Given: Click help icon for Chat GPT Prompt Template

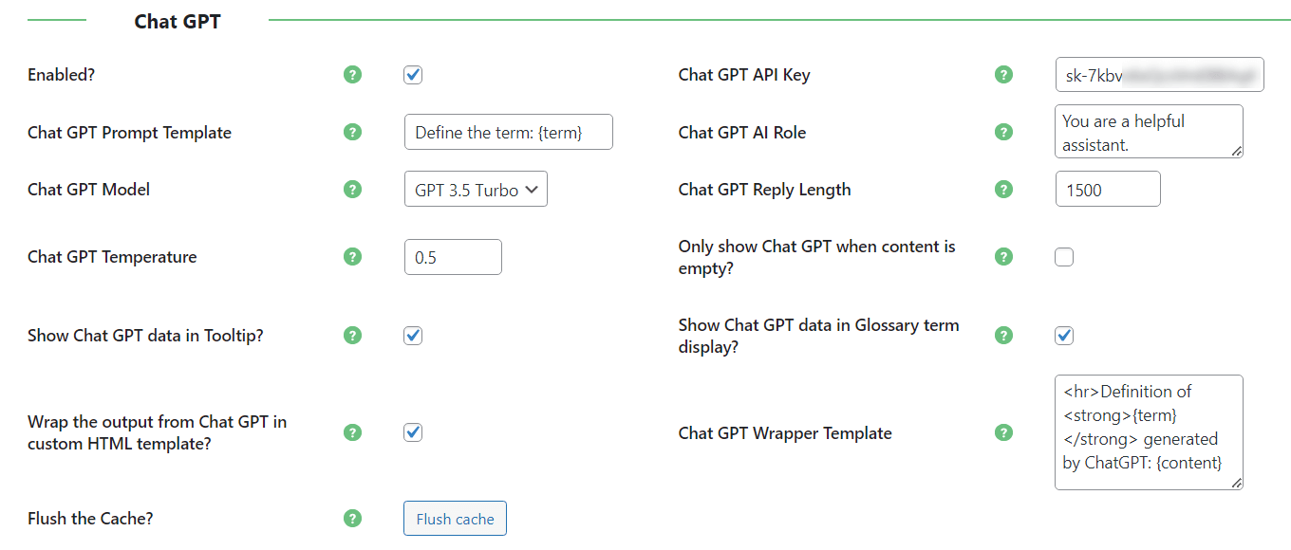Looking at the screenshot, I should tap(353, 132).
